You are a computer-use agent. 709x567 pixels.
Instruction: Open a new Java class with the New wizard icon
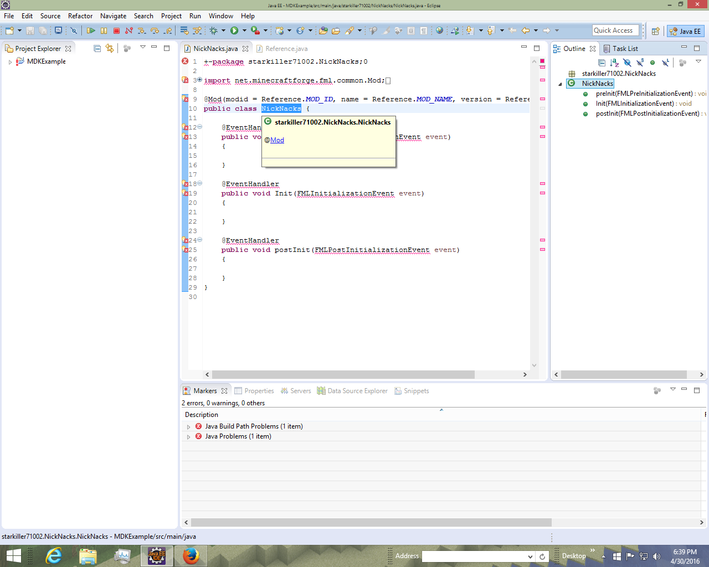(x=10, y=31)
